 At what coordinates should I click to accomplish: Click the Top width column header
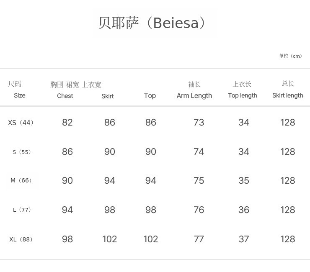click(150, 96)
